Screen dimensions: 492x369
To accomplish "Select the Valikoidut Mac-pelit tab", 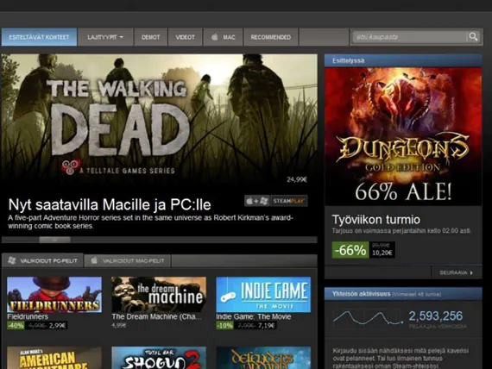I will [x=128, y=261].
